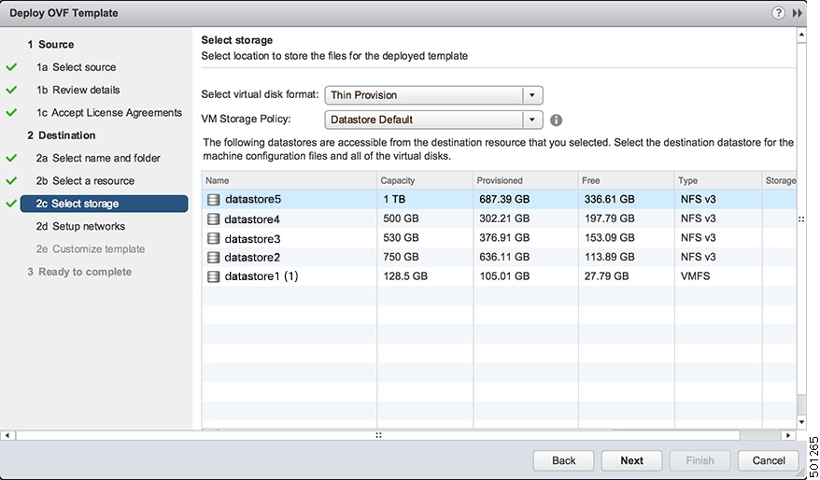This screenshot has width=820, height=480.
Task: Select the datastore2 row with 113.89 GB free
Action: pyautogui.click(x=499, y=257)
